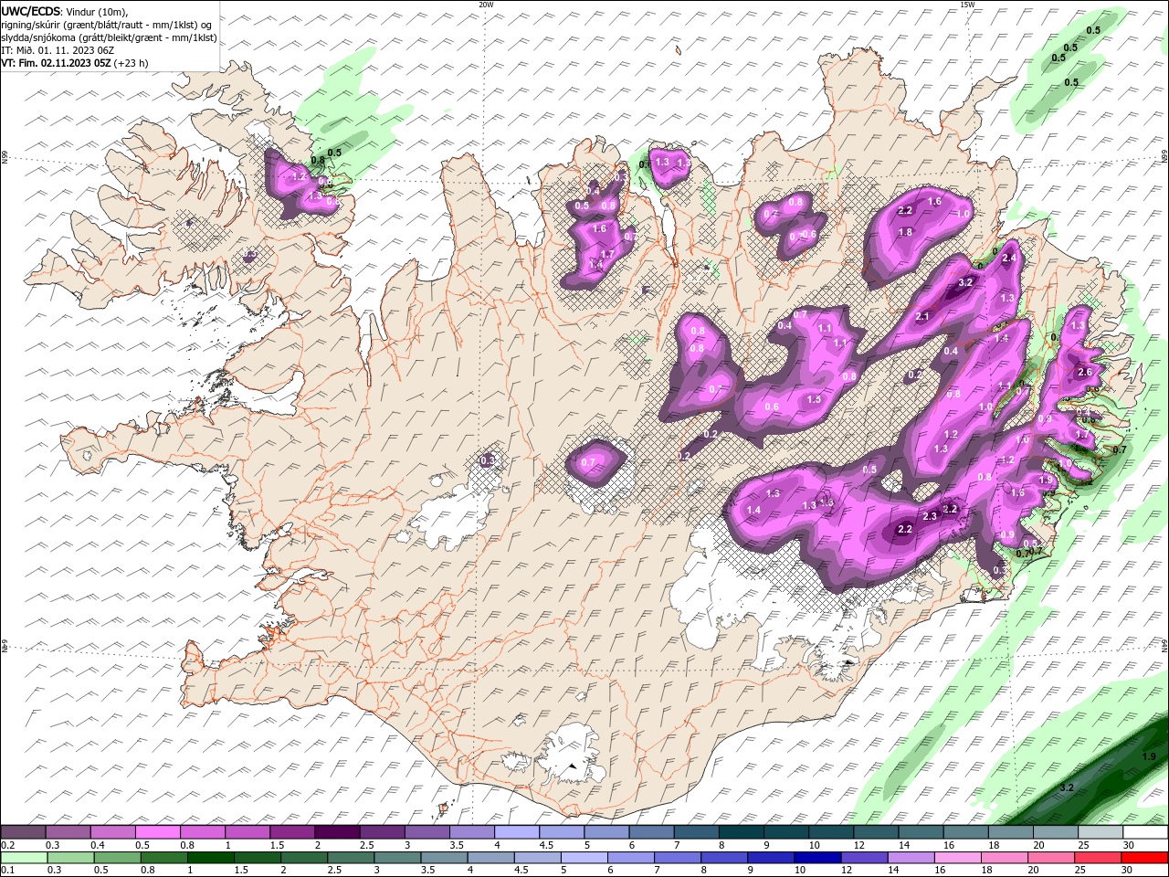The width and height of the screenshot is (1169, 877).
Task: Select the darkest purple 2 swatch in the upper legend row
Action: 337,831
